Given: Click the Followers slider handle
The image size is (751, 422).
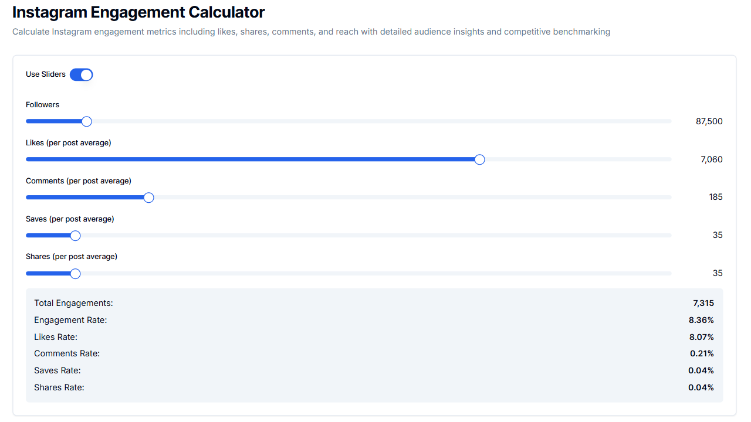Looking at the screenshot, I should [86, 121].
